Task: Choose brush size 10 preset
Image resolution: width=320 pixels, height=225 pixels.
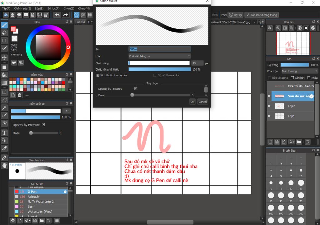Action: click(x=301, y=172)
